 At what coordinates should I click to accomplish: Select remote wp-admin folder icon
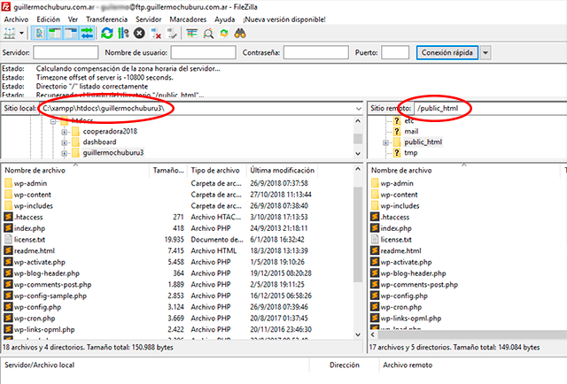point(375,183)
